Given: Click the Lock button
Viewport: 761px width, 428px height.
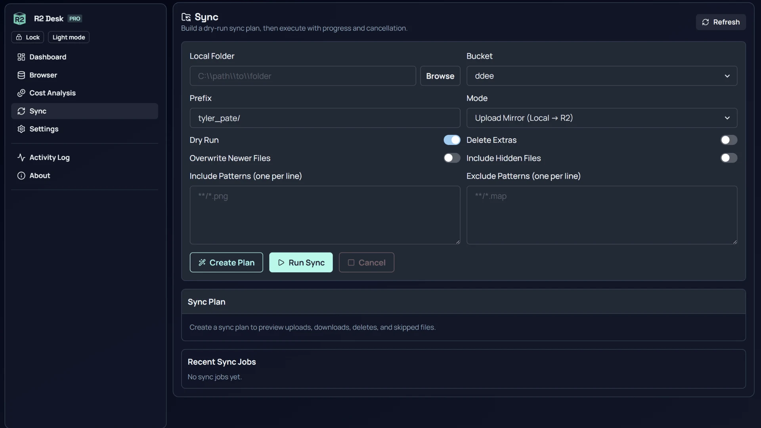Looking at the screenshot, I should 28,37.
